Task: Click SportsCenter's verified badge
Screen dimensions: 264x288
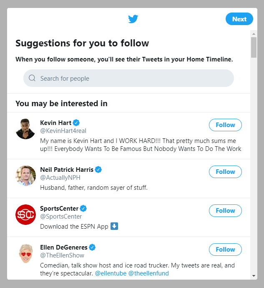Action: (x=83, y=208)
